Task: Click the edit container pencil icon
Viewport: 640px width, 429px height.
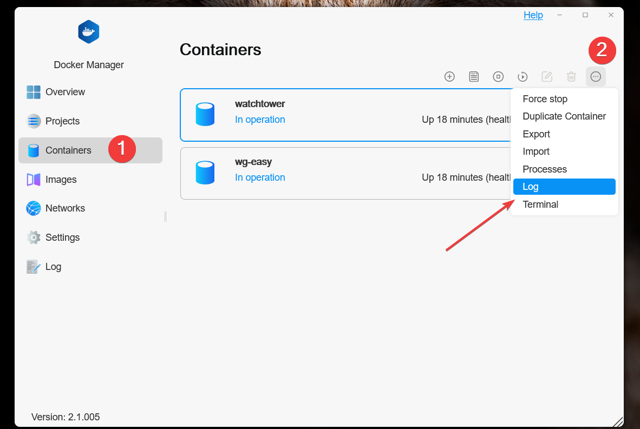Action: (x=547, y=77)
